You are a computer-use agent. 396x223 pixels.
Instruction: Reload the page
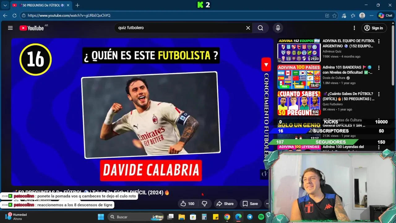click(x=15, y=15)
